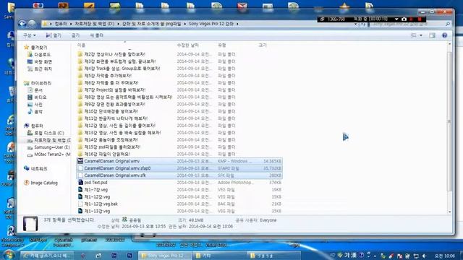Open the arrow after Sony Vegas Pro 12 강좌
Screen dimensions: 463x260
pyautogui.click(x=237, y=24)
